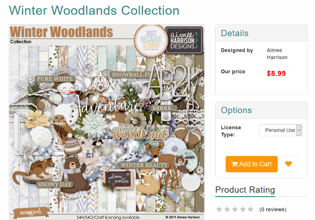Enlarge the Winter Woodlands preview image
The image size is (315, 220).
(107, 122)
